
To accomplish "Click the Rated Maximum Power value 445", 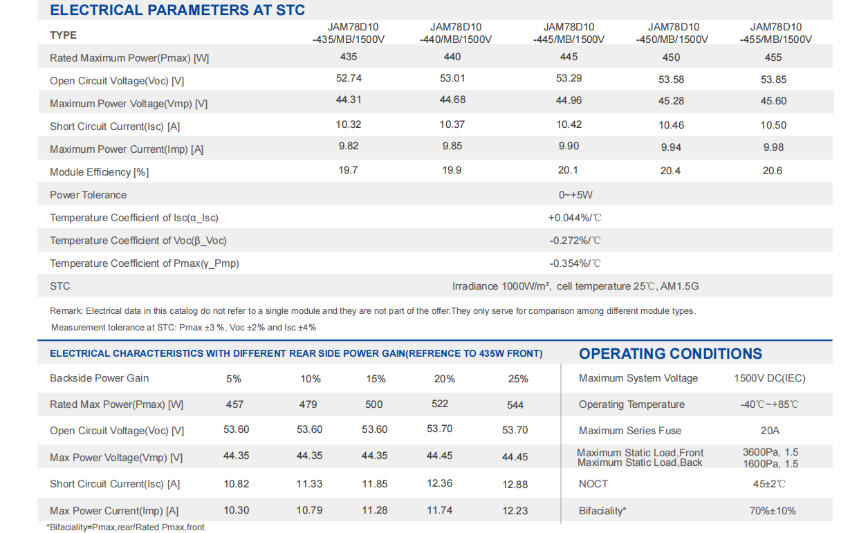I will (569, 57).
